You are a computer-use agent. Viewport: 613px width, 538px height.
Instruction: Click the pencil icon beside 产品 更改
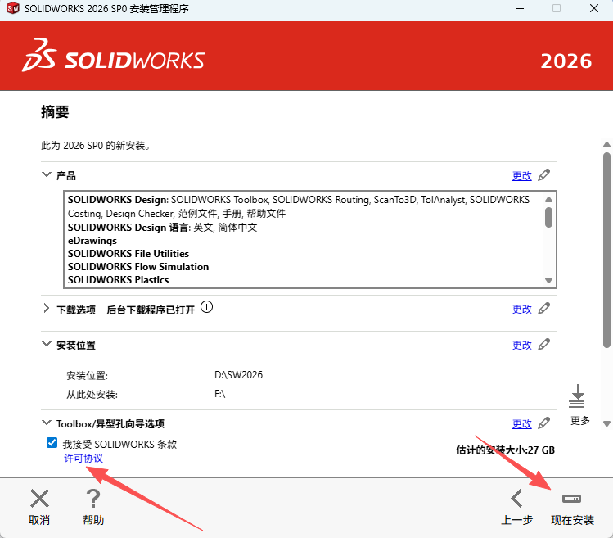pos(543,175)
